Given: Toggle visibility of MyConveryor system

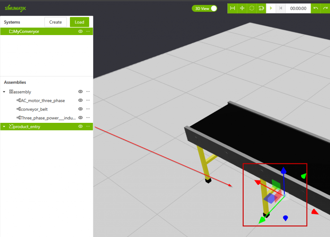Looking at the screenshot, I should (x=80, y=32).
